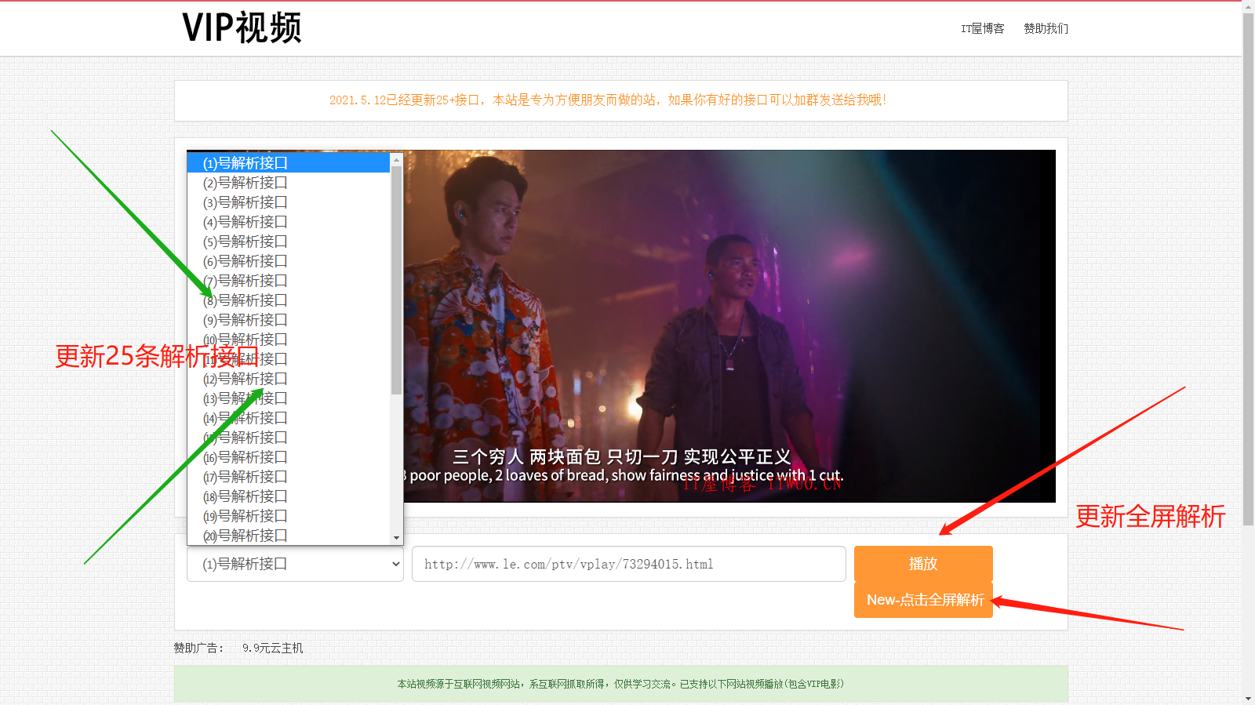Click the dropdown list scrollbar thumb
Screen dimensions: 1255x705
point(396,280)
